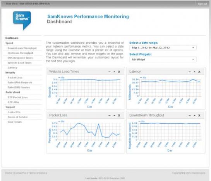Open Upstream Throughput in sidebar
The width and height of the screenshot is (211, 181).
[x=20, y=53]
